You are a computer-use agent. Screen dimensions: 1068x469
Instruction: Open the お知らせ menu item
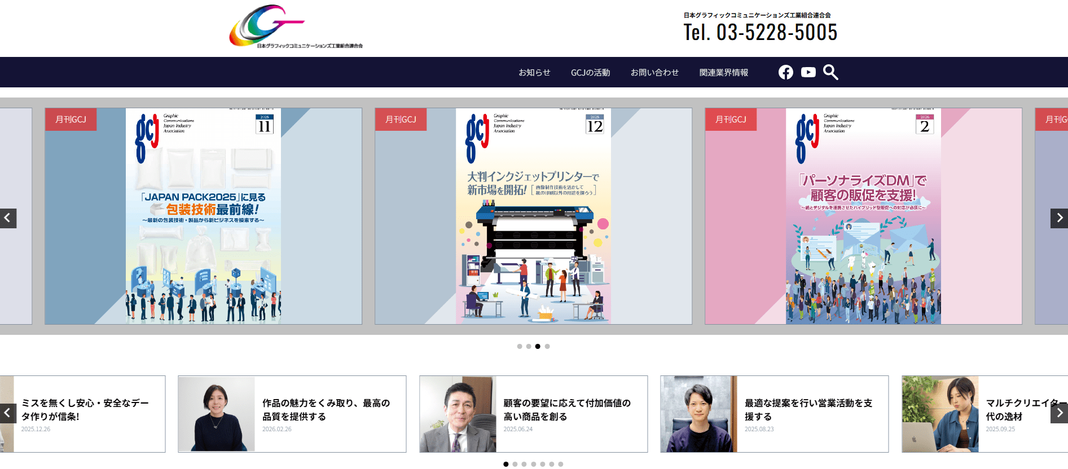pos(534,73)
